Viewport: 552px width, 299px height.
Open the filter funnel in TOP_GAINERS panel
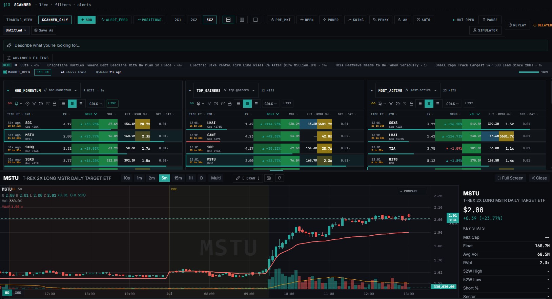coord(209,104)
